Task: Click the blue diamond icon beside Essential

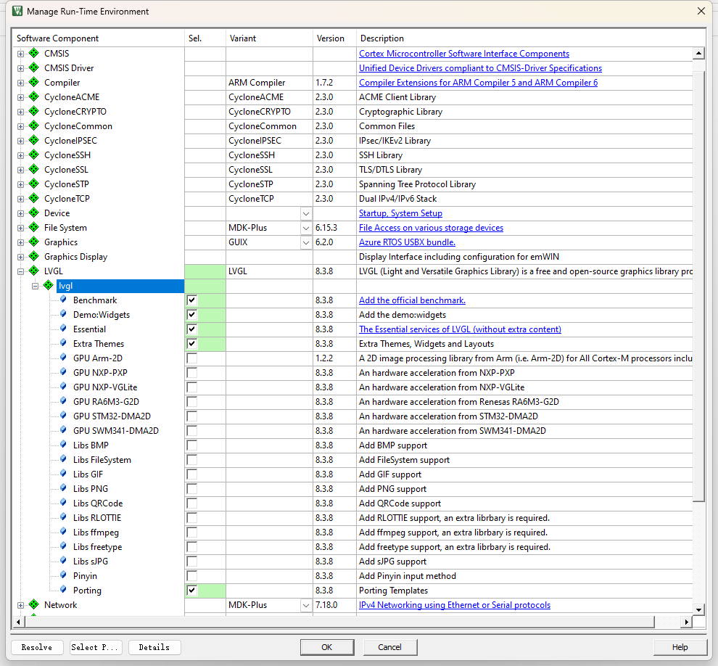Action: [63, 329]
